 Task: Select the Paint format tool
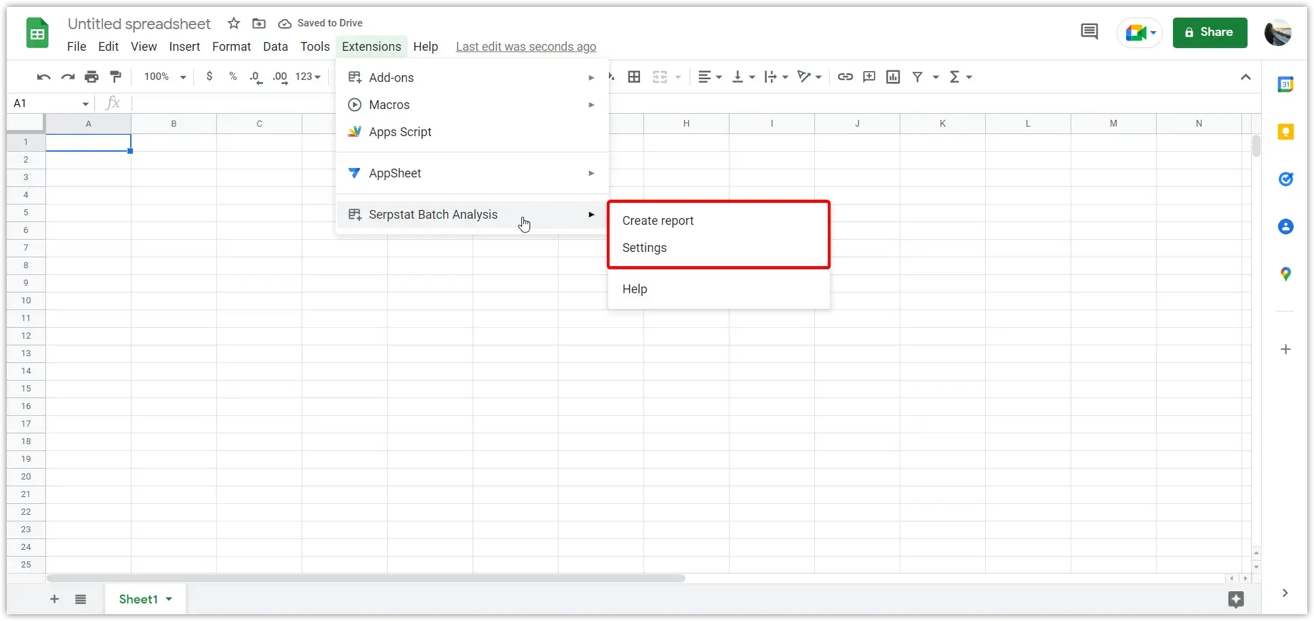coord(116,77)
